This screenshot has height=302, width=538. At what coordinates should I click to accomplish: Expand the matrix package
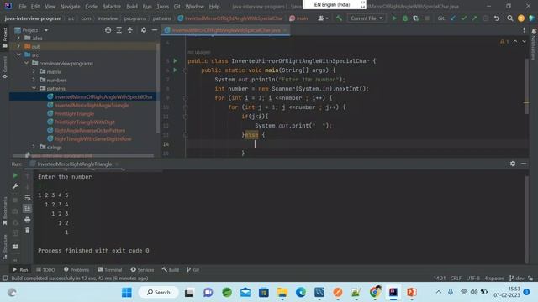[x=34, y=71]
